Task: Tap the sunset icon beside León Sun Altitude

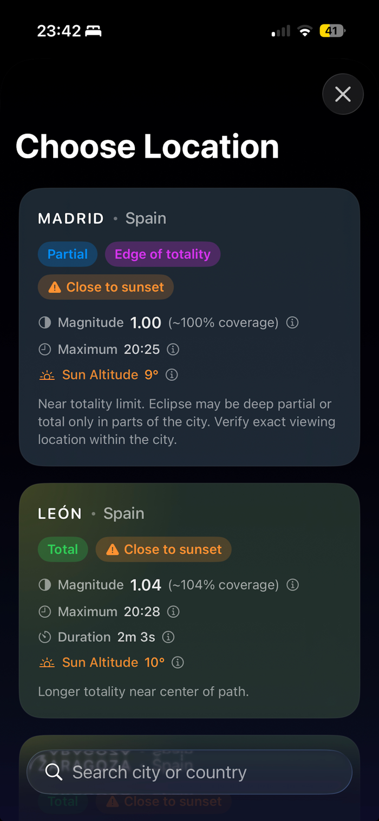Action: [x=47, y=662]
